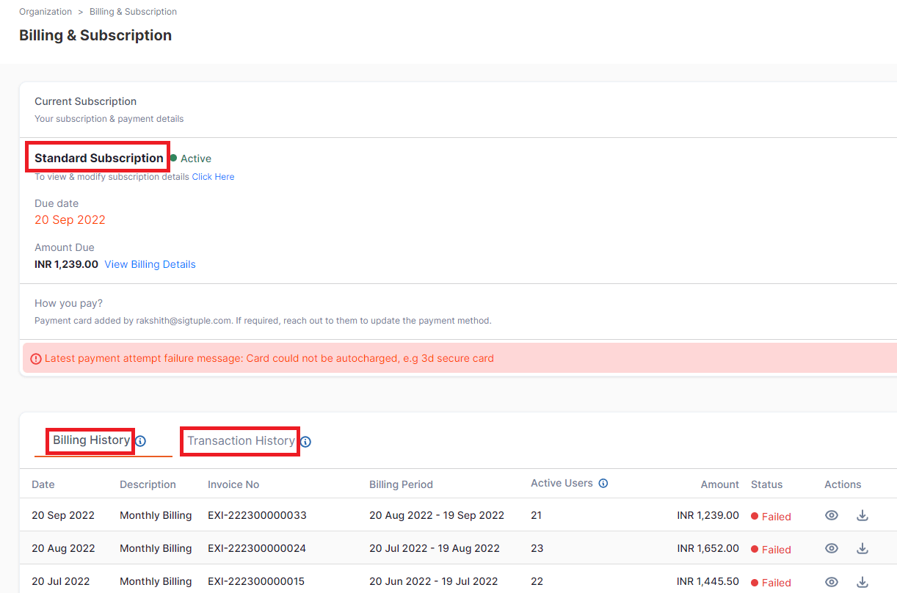Navigate to Organization via the breadcrumb
This screenshot has width=897, height=593.
click(x=46, y=11)
